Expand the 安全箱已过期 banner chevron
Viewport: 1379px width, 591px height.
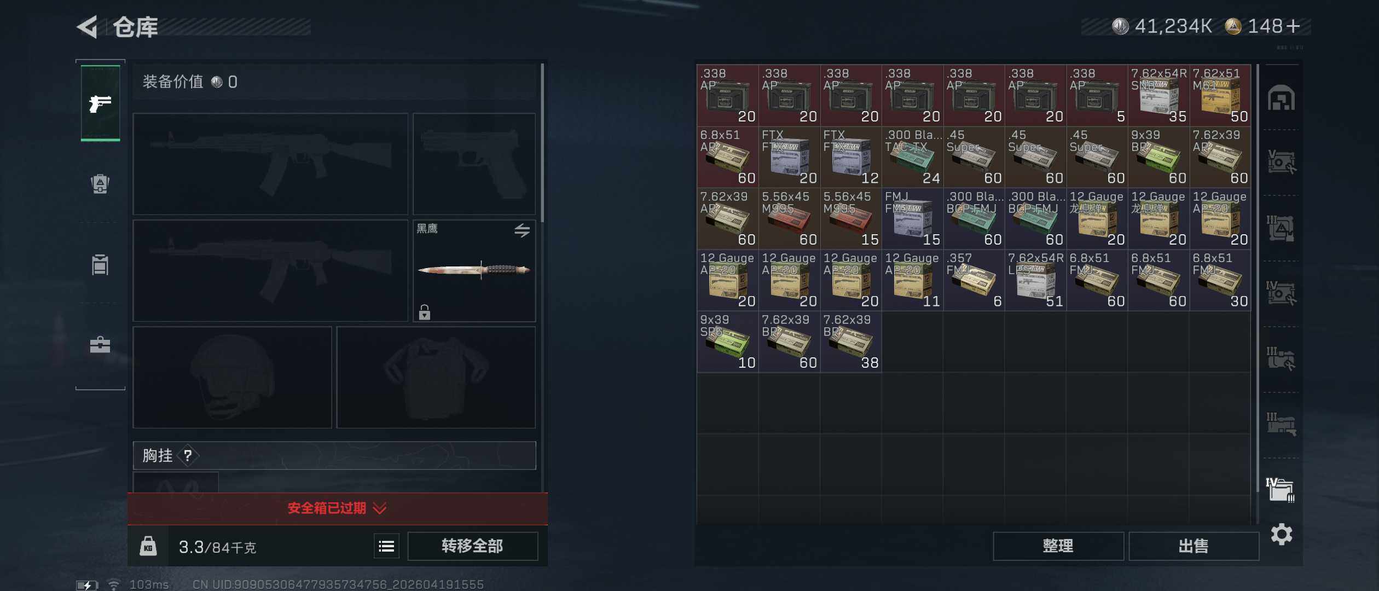380,509
